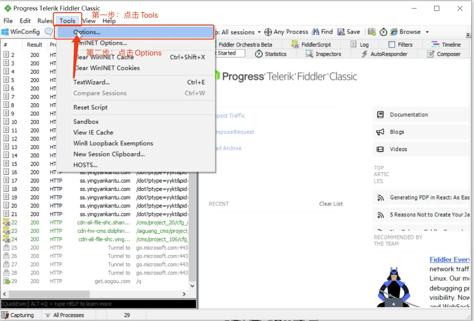Click the Log tab page icon
Image resolution: width=474 pixels, height=321 pixels.
[353, 44]
